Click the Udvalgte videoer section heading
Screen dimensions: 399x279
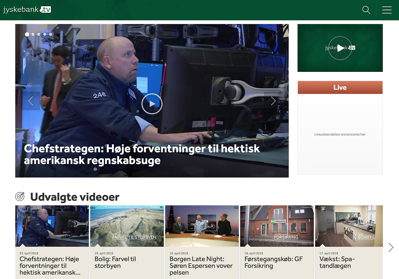(74, 197)
